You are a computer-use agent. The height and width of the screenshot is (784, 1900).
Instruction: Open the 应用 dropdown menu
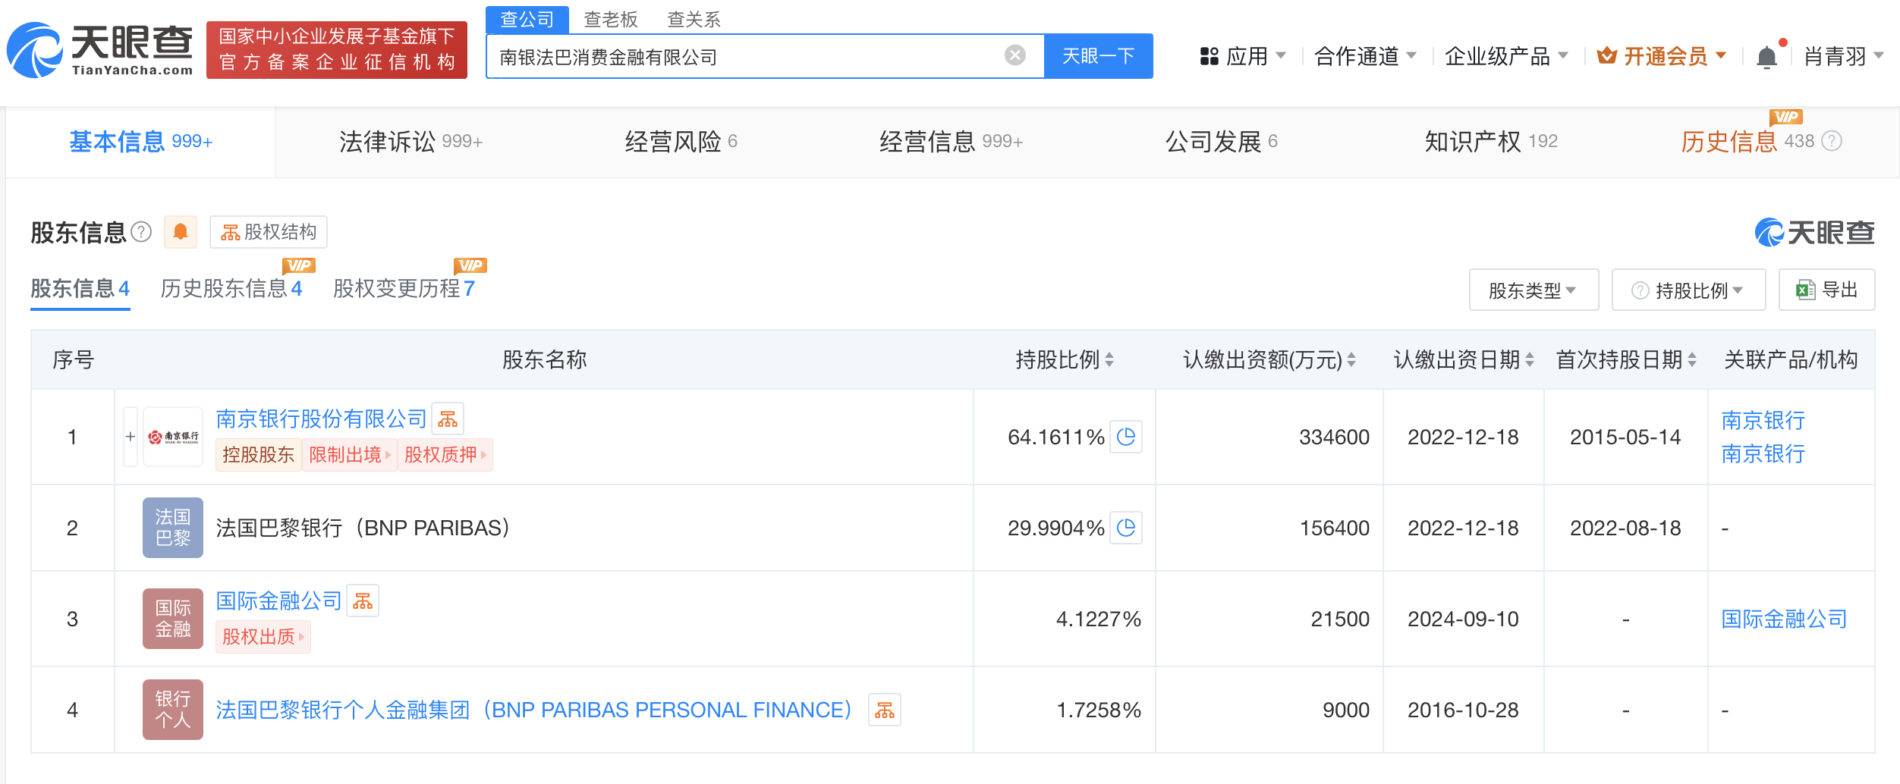click(x=1242, y=56)
